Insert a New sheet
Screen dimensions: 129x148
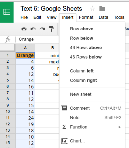[92, 94]
